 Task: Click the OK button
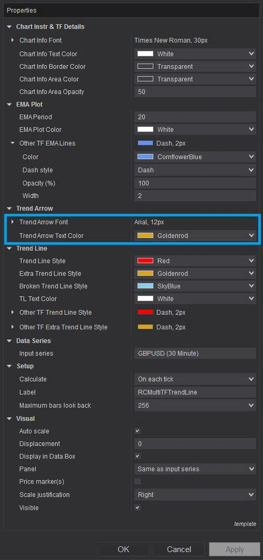[x=123, y=549]
